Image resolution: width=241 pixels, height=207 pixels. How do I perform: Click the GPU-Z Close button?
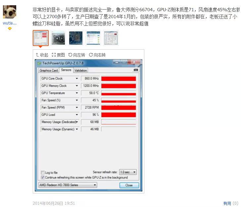click(x=129, y=185)
